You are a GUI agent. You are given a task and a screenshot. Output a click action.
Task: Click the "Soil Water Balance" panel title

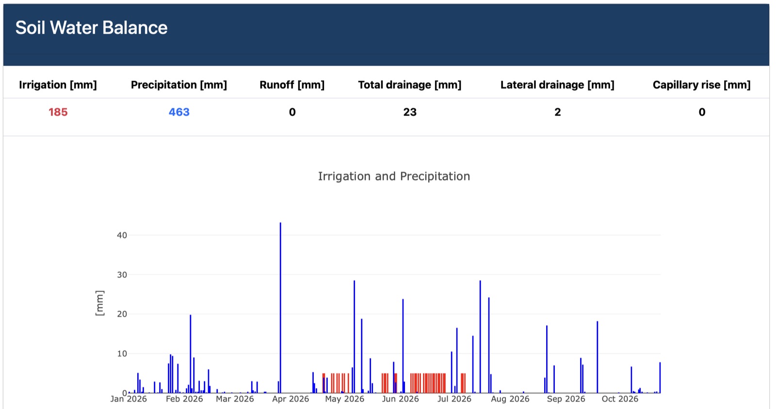(91, 28)
